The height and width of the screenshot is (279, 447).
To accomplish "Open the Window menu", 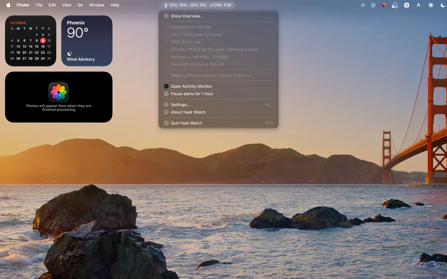I will (x=96, y=5).
